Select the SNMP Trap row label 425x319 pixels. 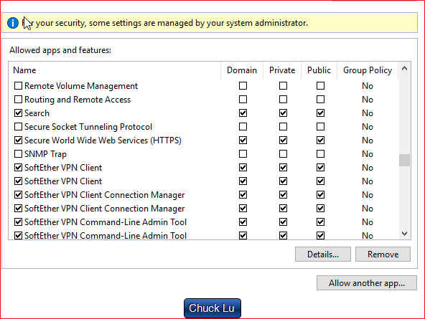(x=45, y=154)
